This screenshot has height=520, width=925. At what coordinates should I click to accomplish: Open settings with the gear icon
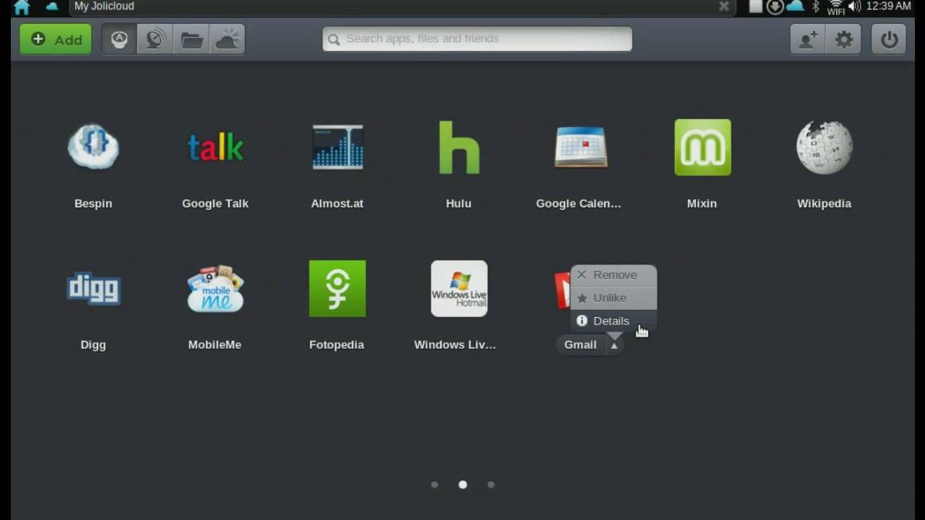844,39
